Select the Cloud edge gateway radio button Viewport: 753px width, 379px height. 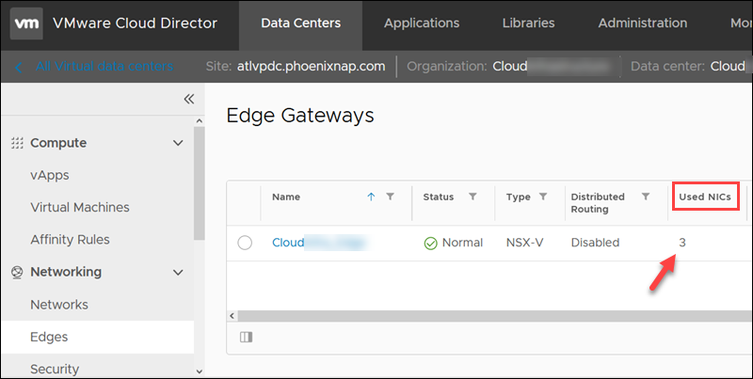(x=245, y=243)
